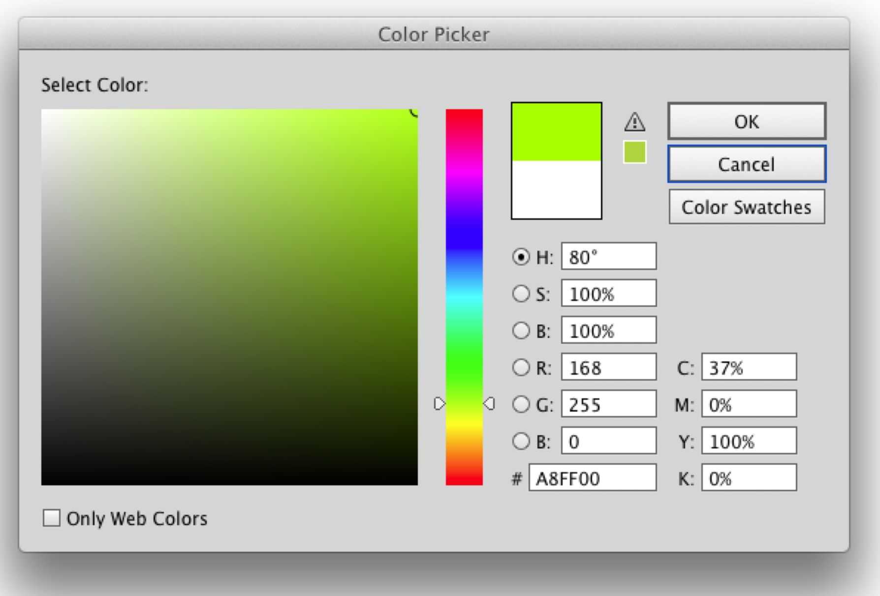
Task: Confirm with the OK button
Action: 747,121
